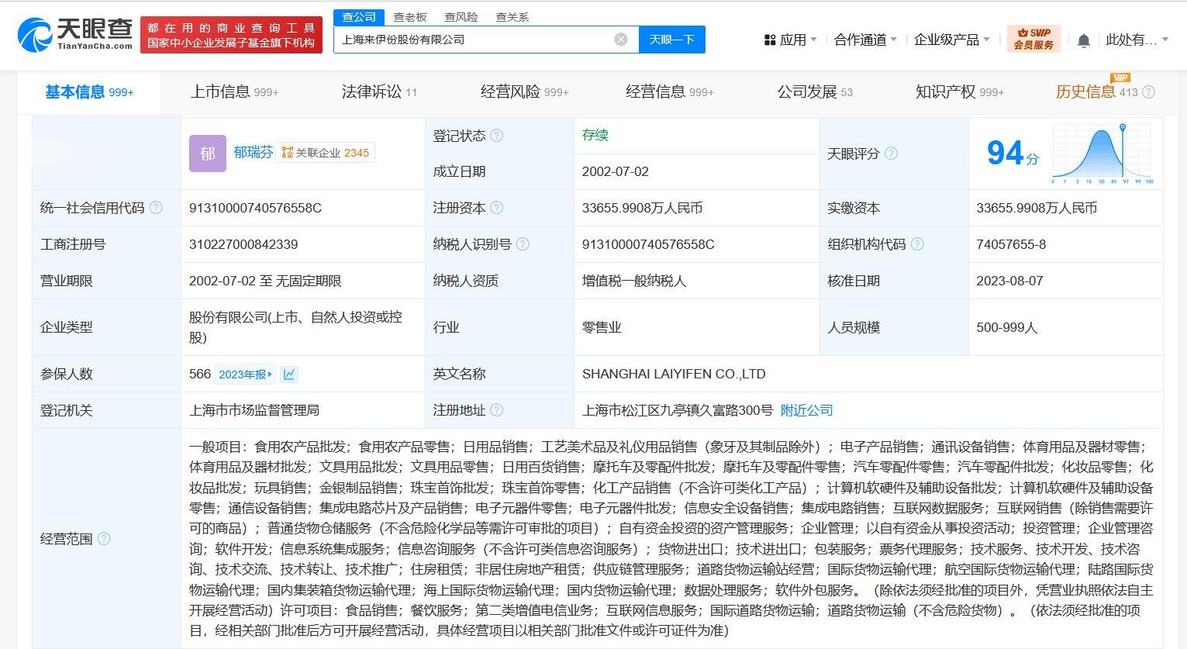Open the notification bell

click(1084, 40)
